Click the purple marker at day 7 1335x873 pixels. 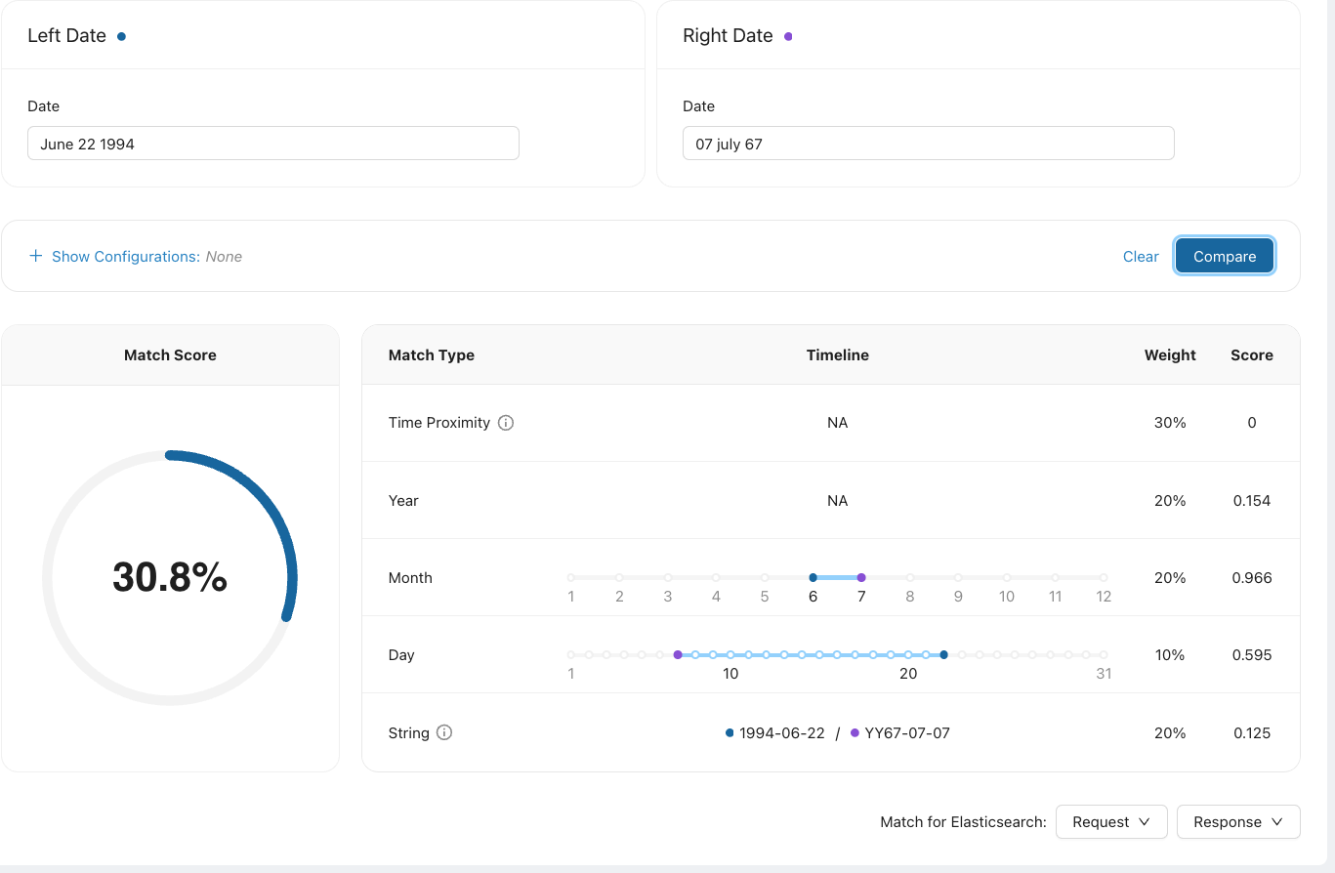pyautogui.click(x=678, y=654)
